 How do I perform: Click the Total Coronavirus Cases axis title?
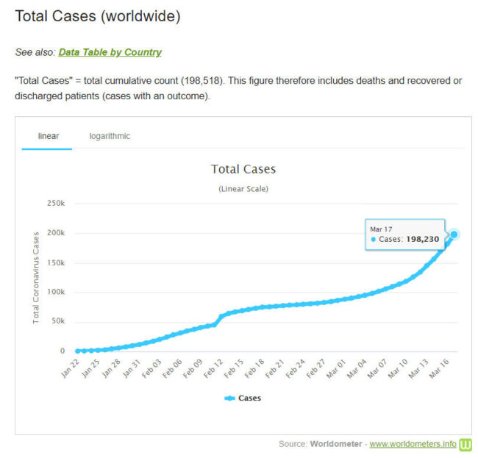pos(35,277)
